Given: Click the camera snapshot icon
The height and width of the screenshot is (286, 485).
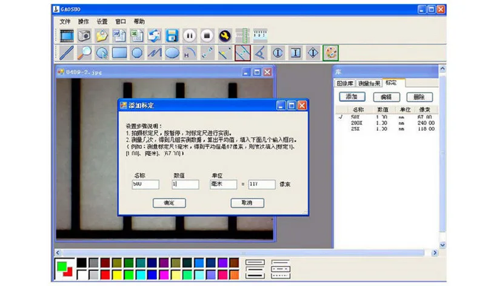Looking at the screenshot, I should (x=84, y=36).
